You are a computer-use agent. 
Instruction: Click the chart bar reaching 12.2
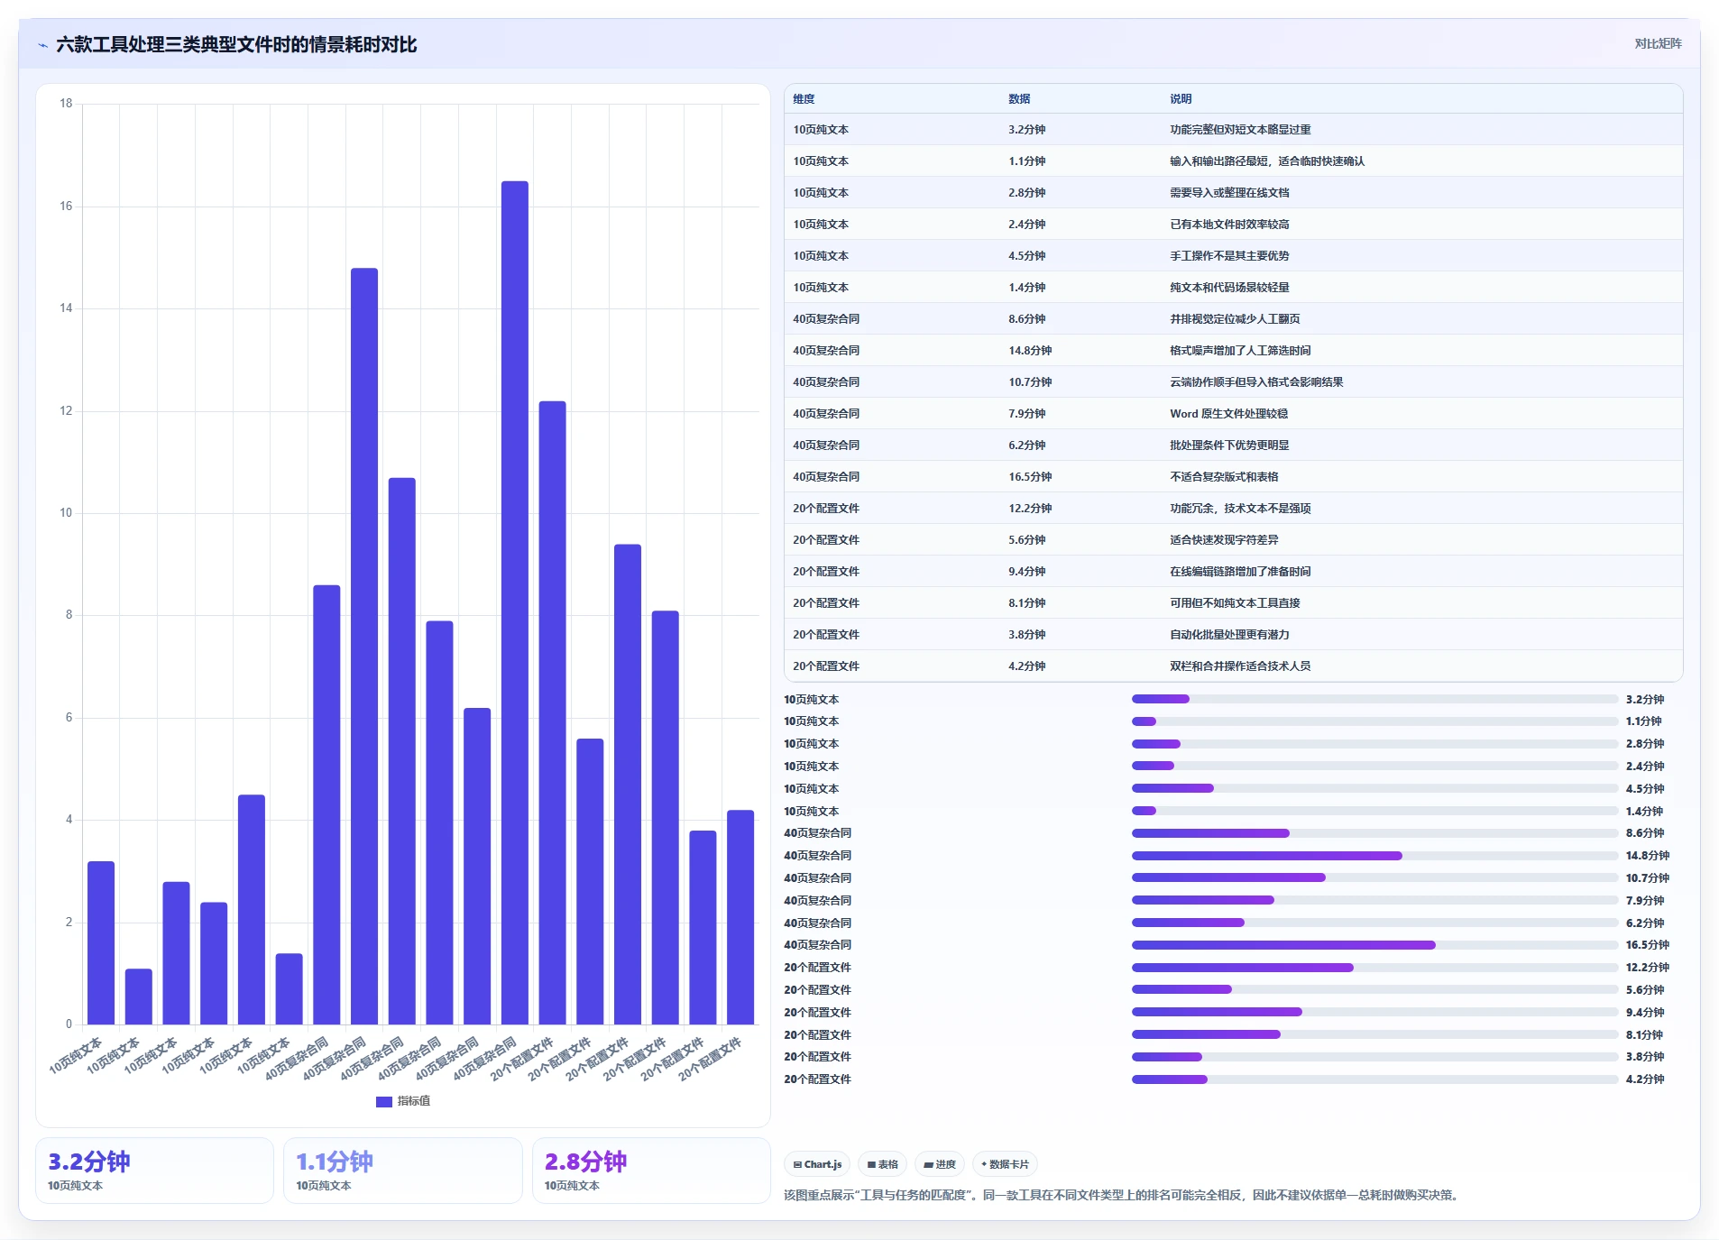tap(553, 712)
